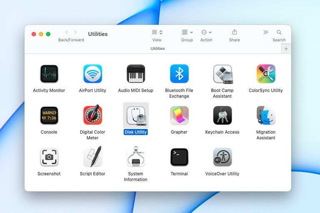Click the Screenshot app icon

(x=49, y=157)
